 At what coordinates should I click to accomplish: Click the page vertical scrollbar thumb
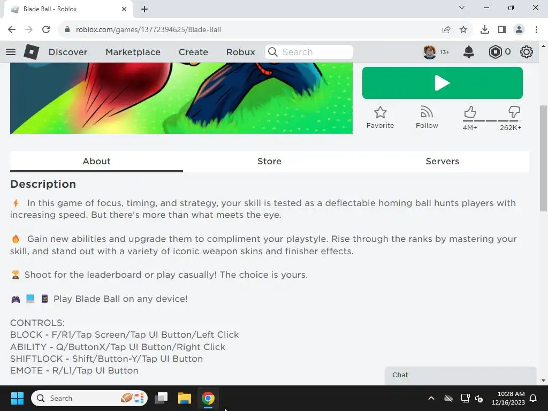[x=543, y=158]
